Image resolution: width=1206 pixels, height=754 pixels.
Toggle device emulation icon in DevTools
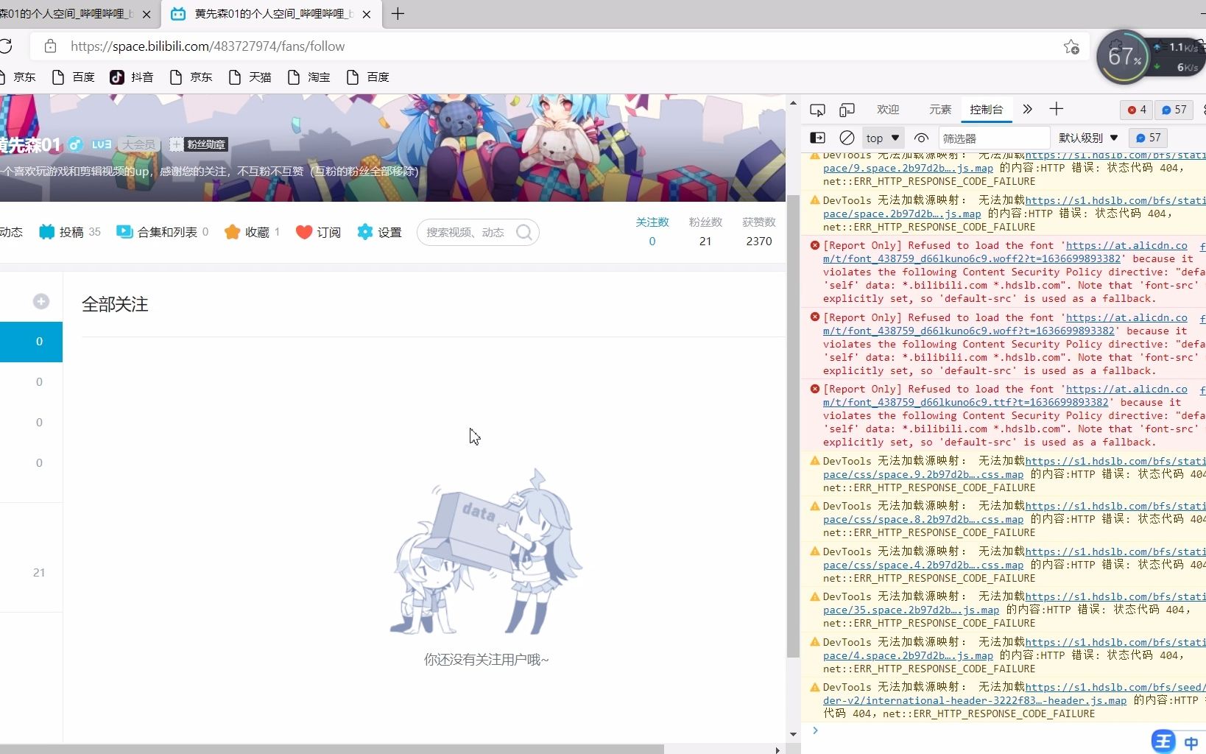[847, 110]
